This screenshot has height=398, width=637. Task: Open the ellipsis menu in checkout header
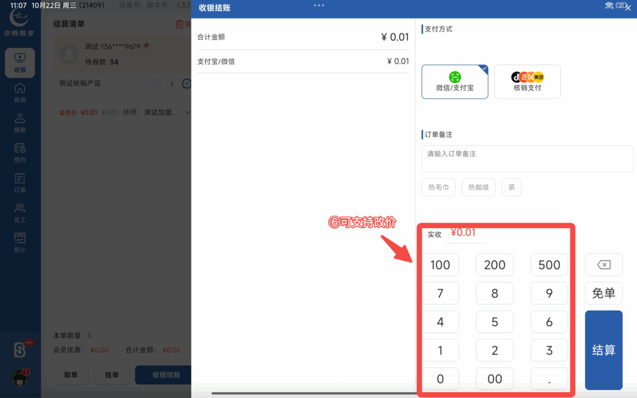point(318,6)
